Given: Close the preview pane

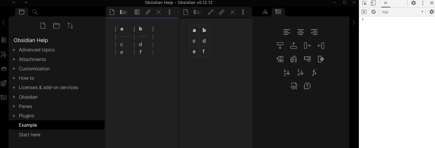Looking at the screenshot, I should [232, 12].
